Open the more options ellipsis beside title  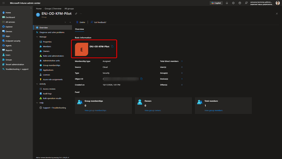[x=81, y=14]
